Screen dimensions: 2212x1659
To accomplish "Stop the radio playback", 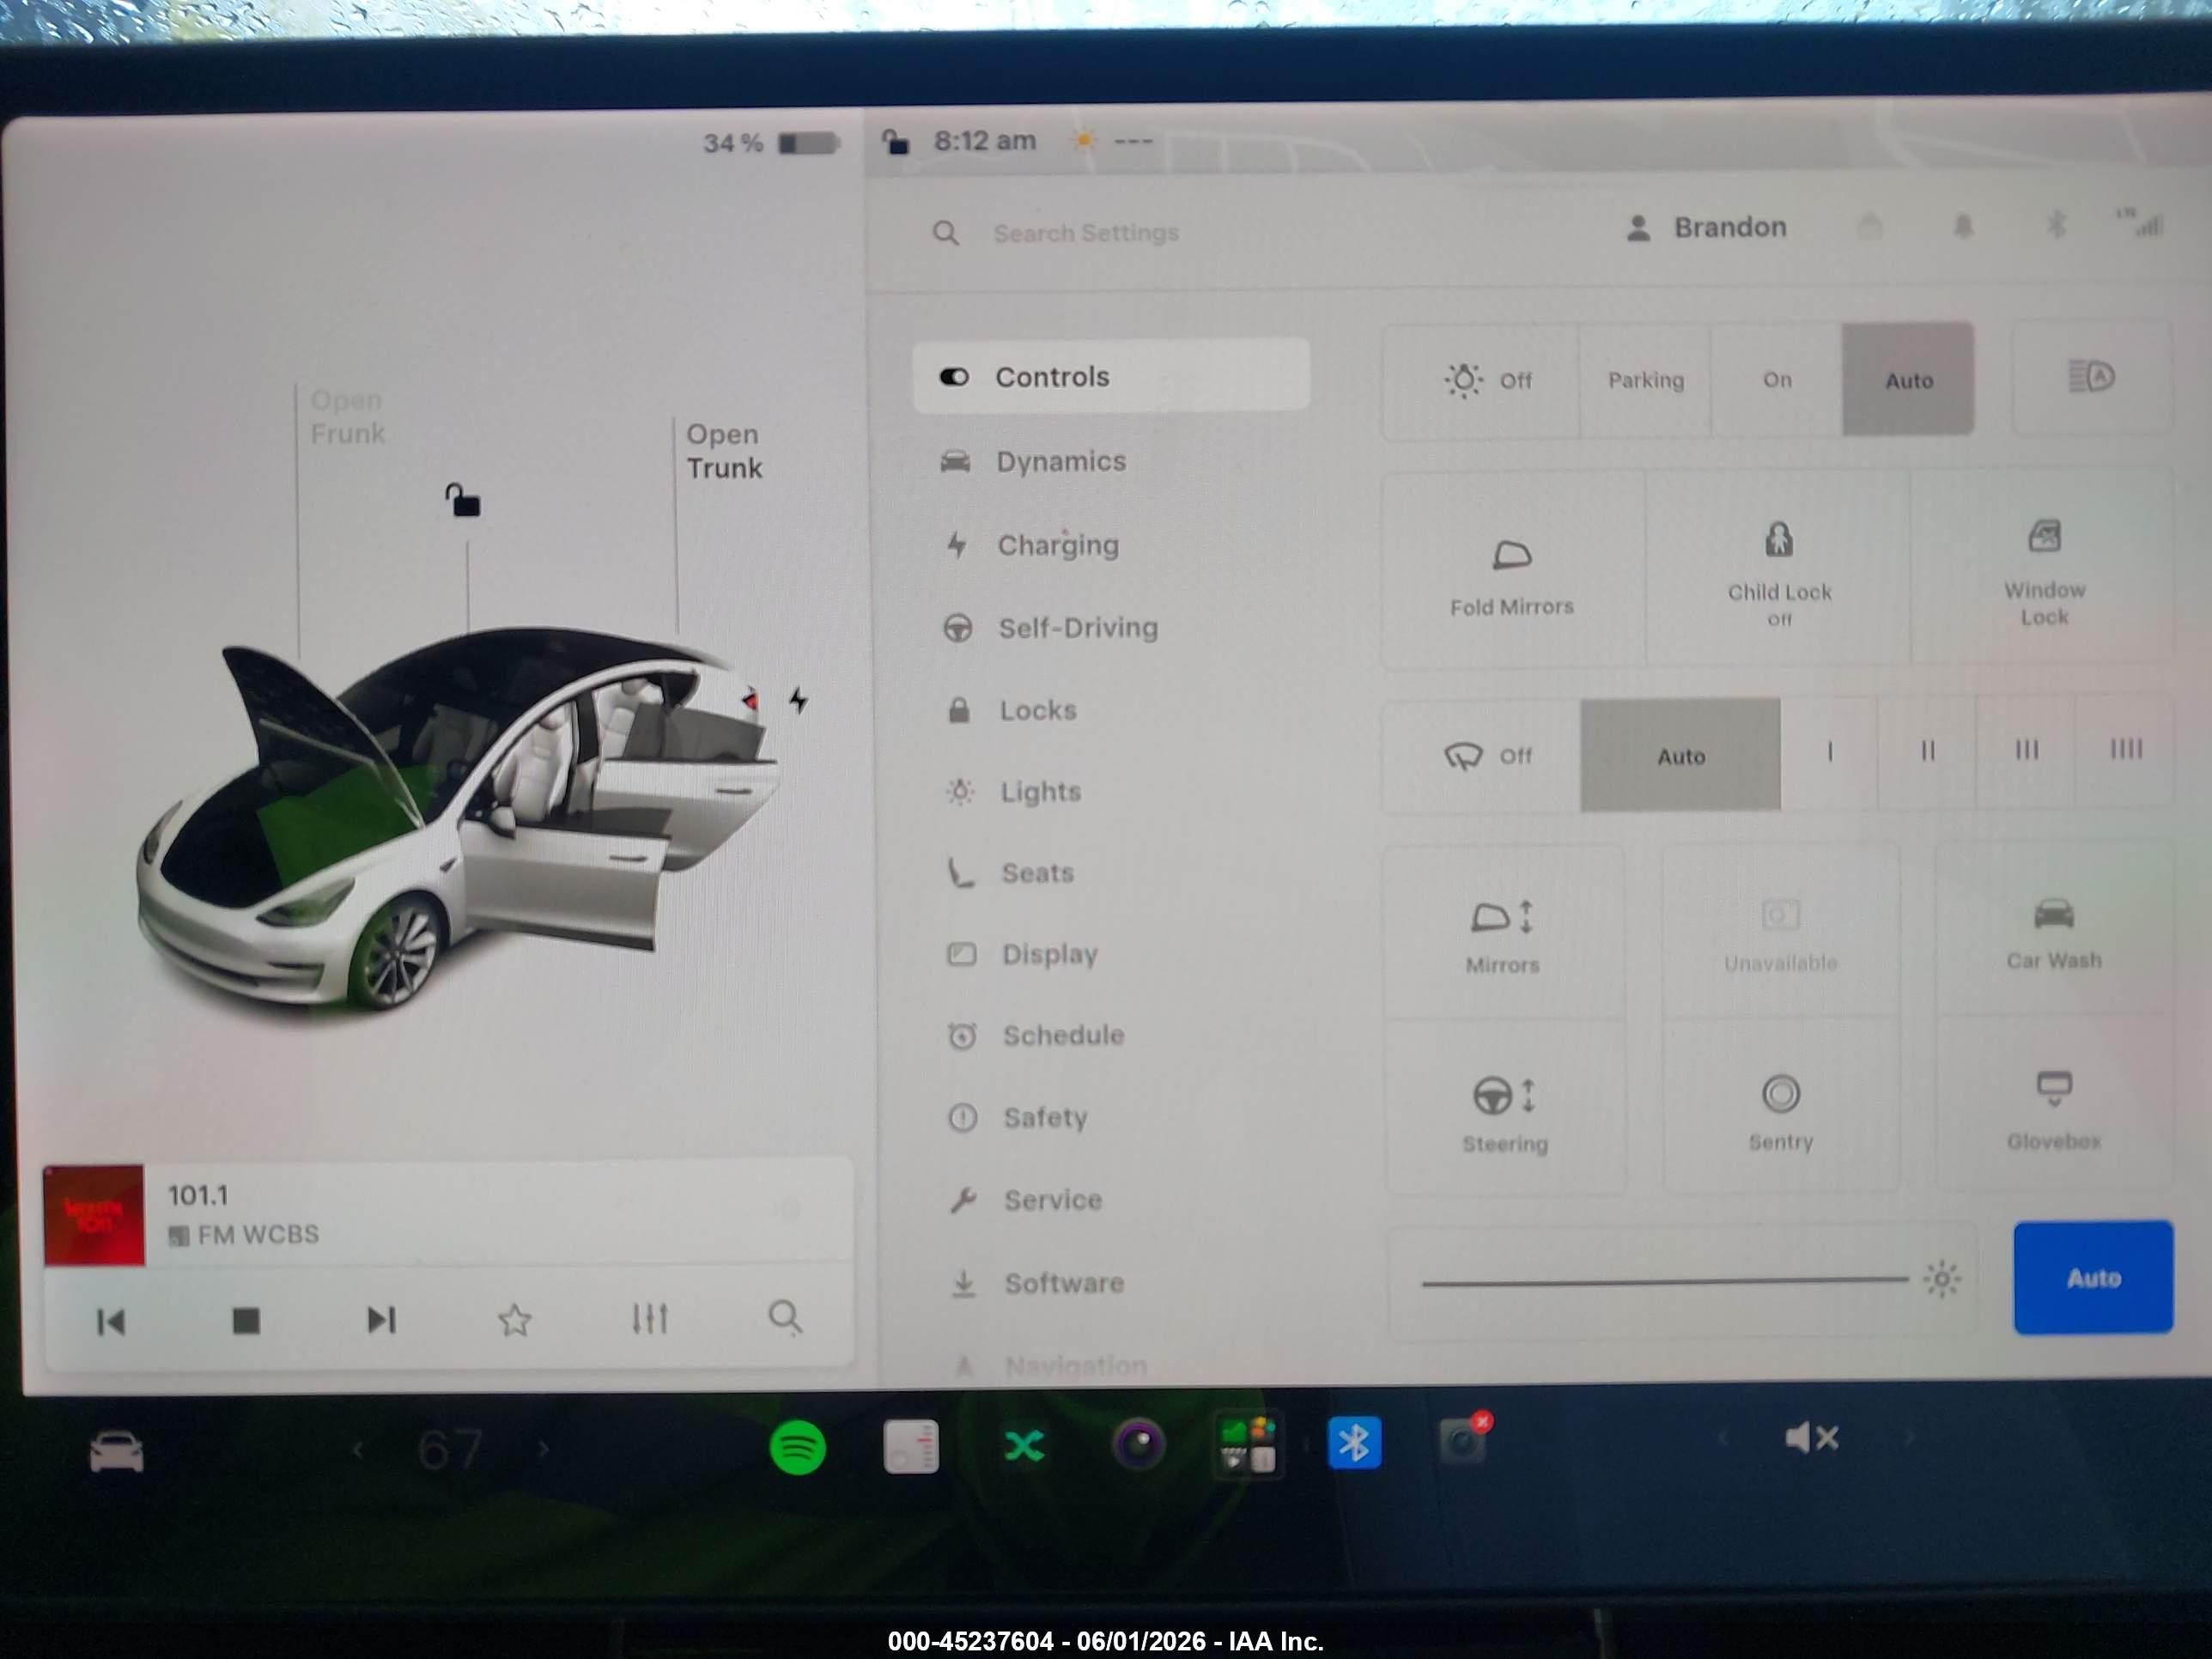I will click(x=246, y=1321).
